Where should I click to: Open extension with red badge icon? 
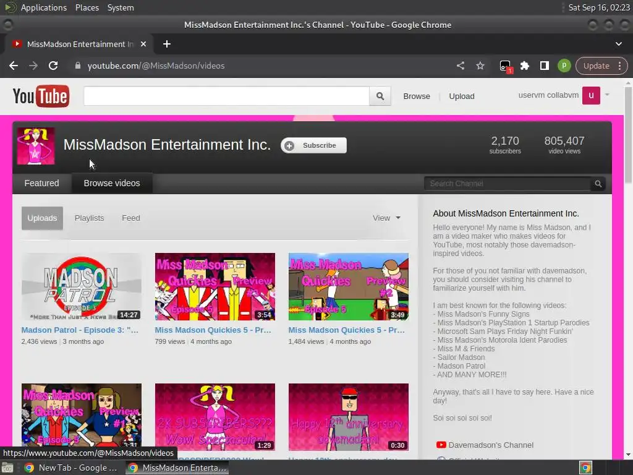click(x=505, y=66)
